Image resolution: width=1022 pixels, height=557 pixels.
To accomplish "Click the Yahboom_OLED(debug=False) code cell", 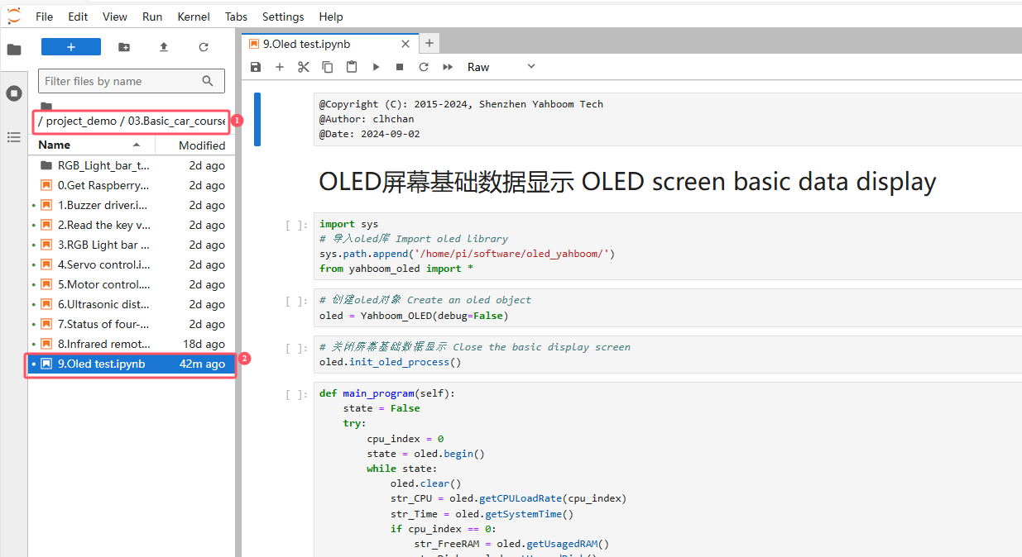I will click(x=668, y=307).
